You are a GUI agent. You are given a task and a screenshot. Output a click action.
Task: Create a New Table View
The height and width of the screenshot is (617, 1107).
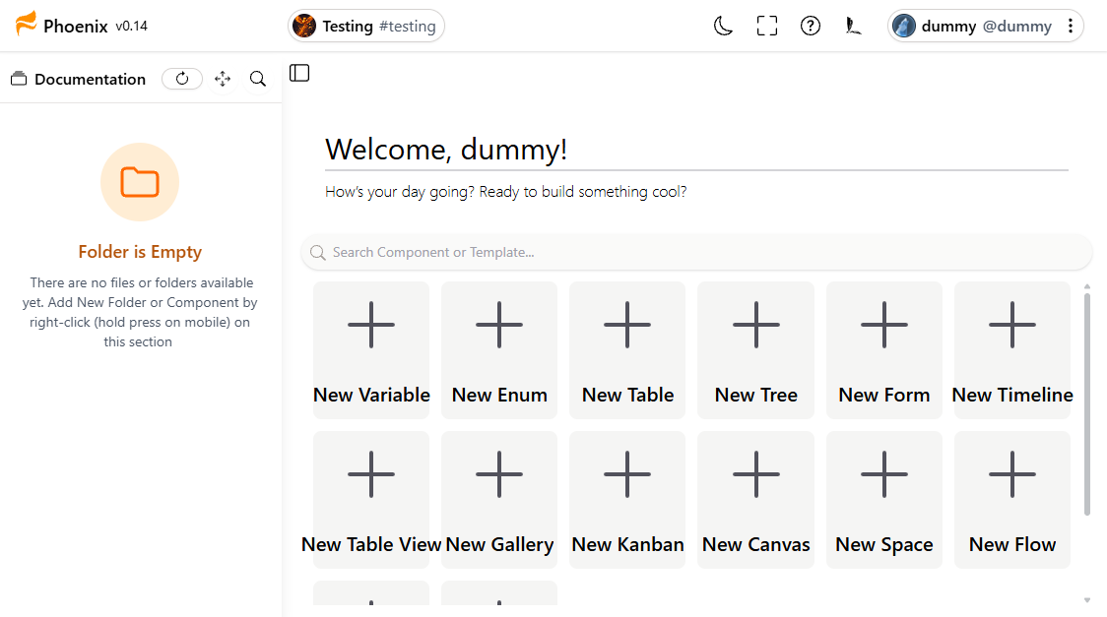(371, 500)
